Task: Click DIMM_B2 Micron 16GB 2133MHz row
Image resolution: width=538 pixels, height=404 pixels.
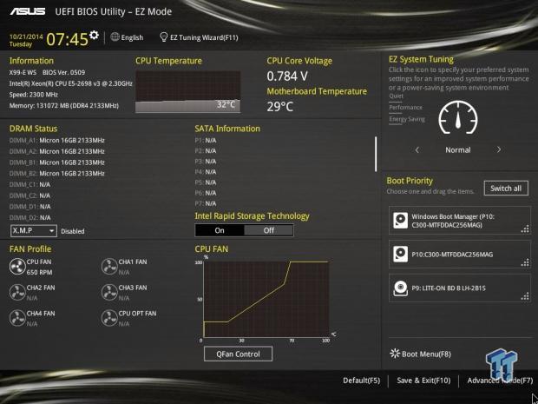Action: click(x=57, y=173)
